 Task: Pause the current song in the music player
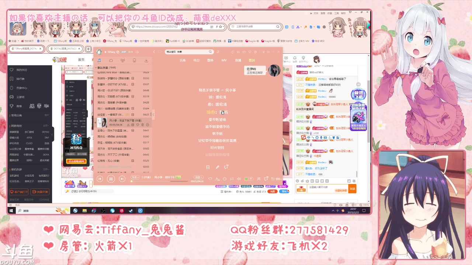111,179
